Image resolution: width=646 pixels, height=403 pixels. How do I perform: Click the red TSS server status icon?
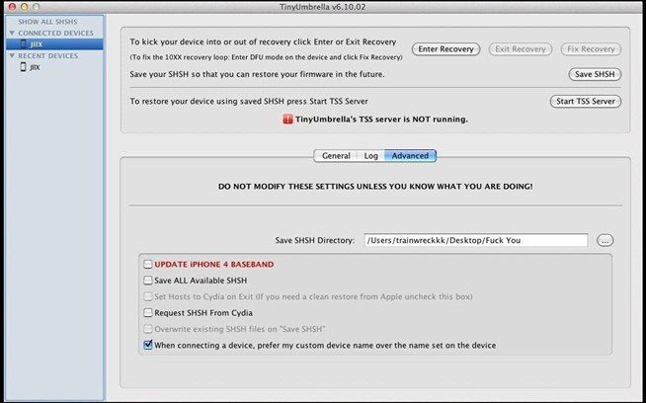pos(287,120)
